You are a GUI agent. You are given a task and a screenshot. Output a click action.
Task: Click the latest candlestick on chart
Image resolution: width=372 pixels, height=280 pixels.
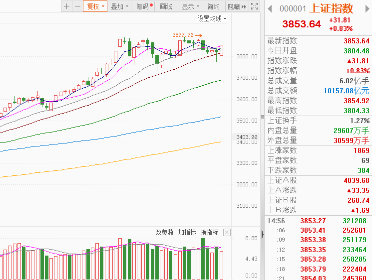pos(221,50)
